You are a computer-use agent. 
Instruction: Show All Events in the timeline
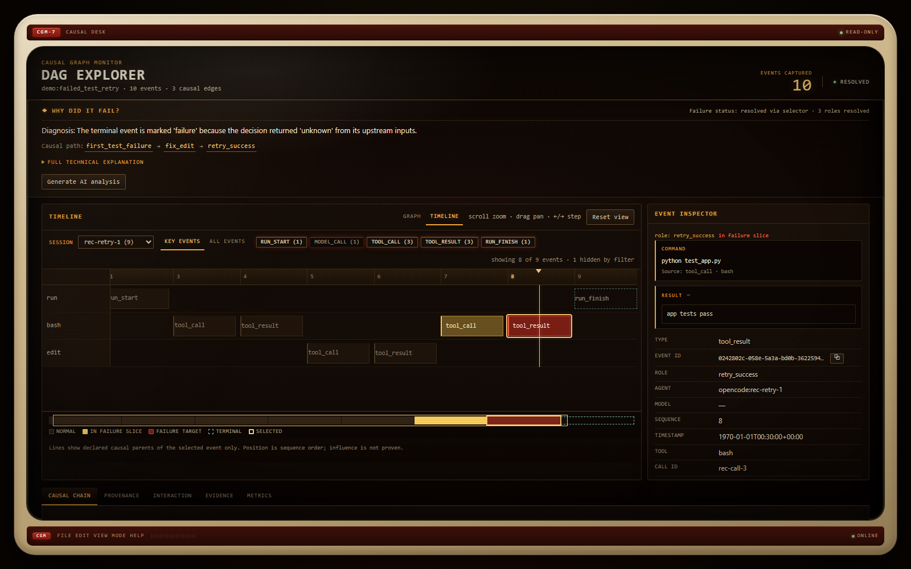(x=227, y=241)
